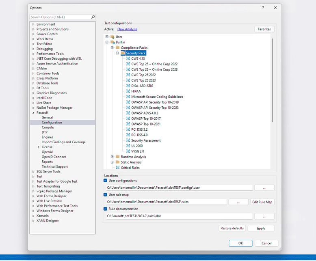Click the PCI DSS 3.2 icon

[x=128, y=129]
